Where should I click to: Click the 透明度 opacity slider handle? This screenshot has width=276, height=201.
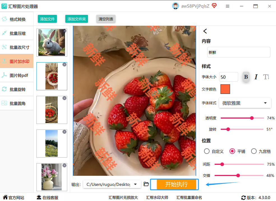point(252,118)
